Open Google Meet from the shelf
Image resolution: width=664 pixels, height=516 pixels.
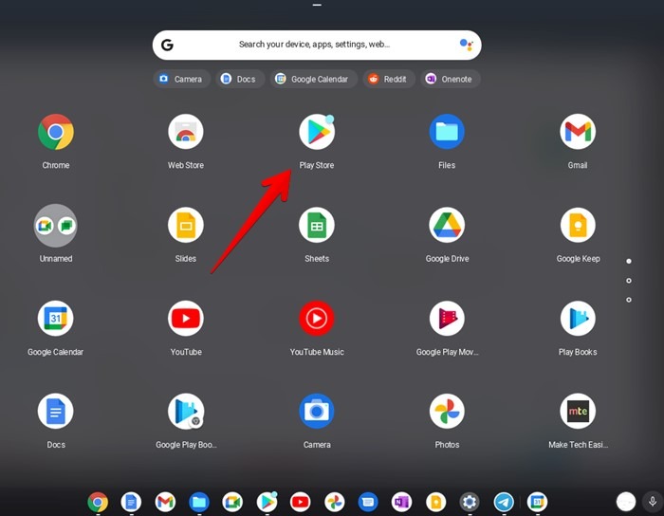click(x=232, y=502)
